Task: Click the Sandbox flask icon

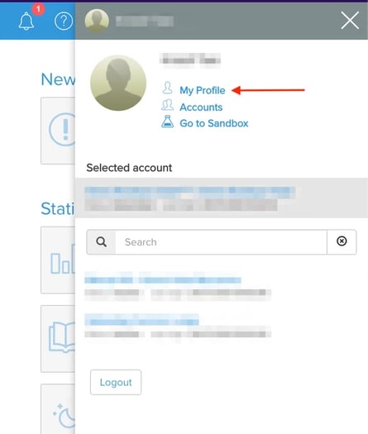Action: [x=168, y=122]
